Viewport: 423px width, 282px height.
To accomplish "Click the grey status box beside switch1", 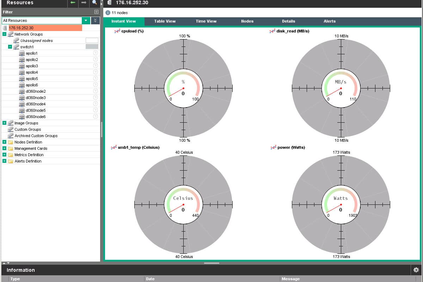I will [92, 47].
